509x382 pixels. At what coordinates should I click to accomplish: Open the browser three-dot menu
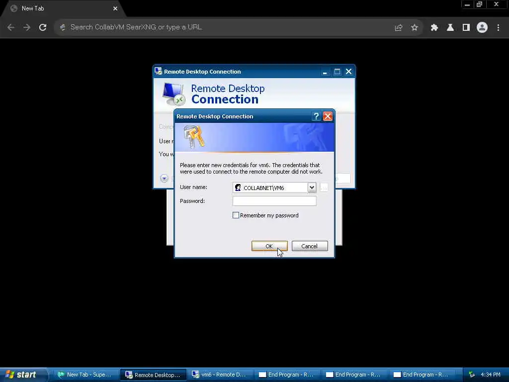point(498,28)
